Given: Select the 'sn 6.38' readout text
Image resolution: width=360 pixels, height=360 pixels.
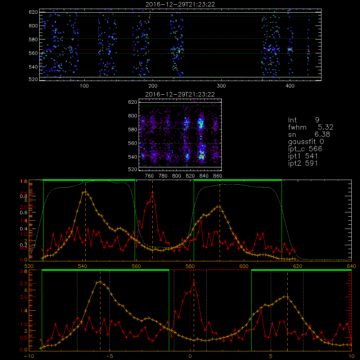Looking at the screenshot, I should pos(309,134).
